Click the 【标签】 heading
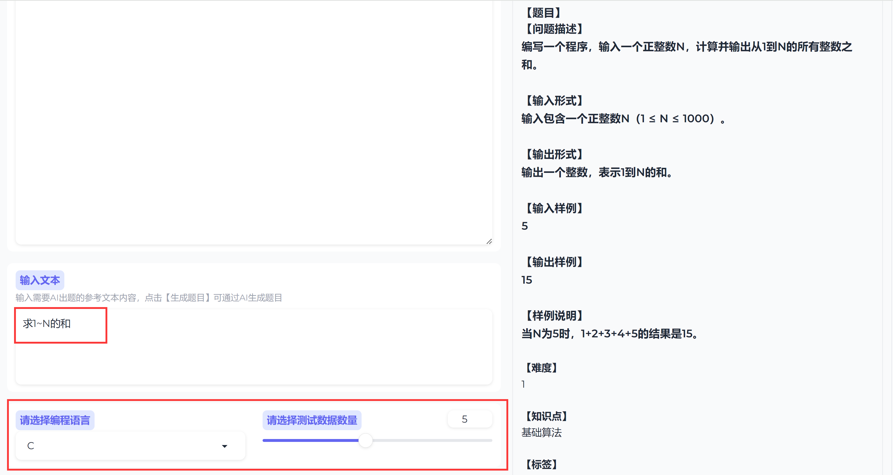This screenshot has width=893, height=475. (542, 464)
